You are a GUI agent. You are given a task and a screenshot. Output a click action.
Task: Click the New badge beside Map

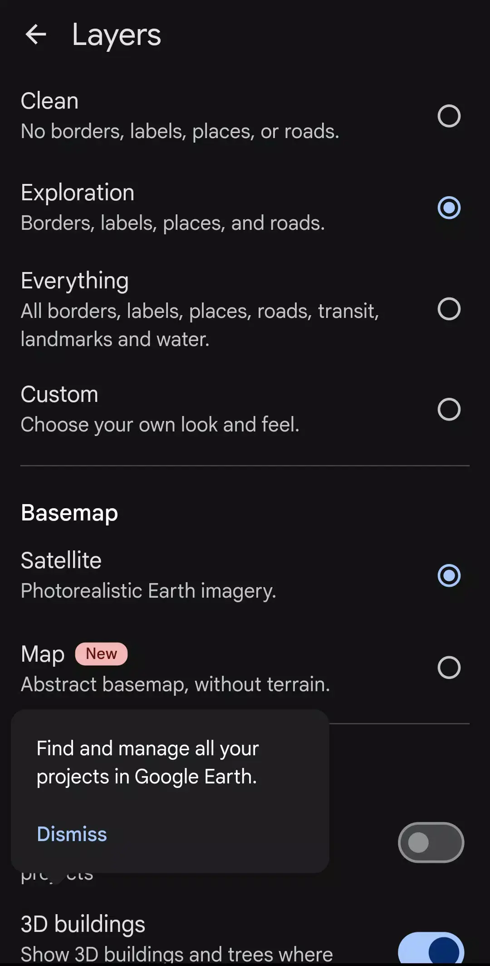tap(101, 654)
